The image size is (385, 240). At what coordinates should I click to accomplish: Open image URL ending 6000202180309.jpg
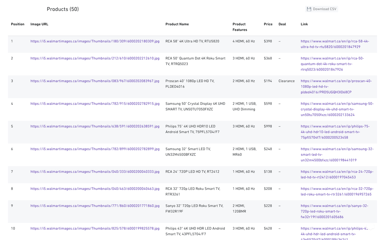click(95, 41)
